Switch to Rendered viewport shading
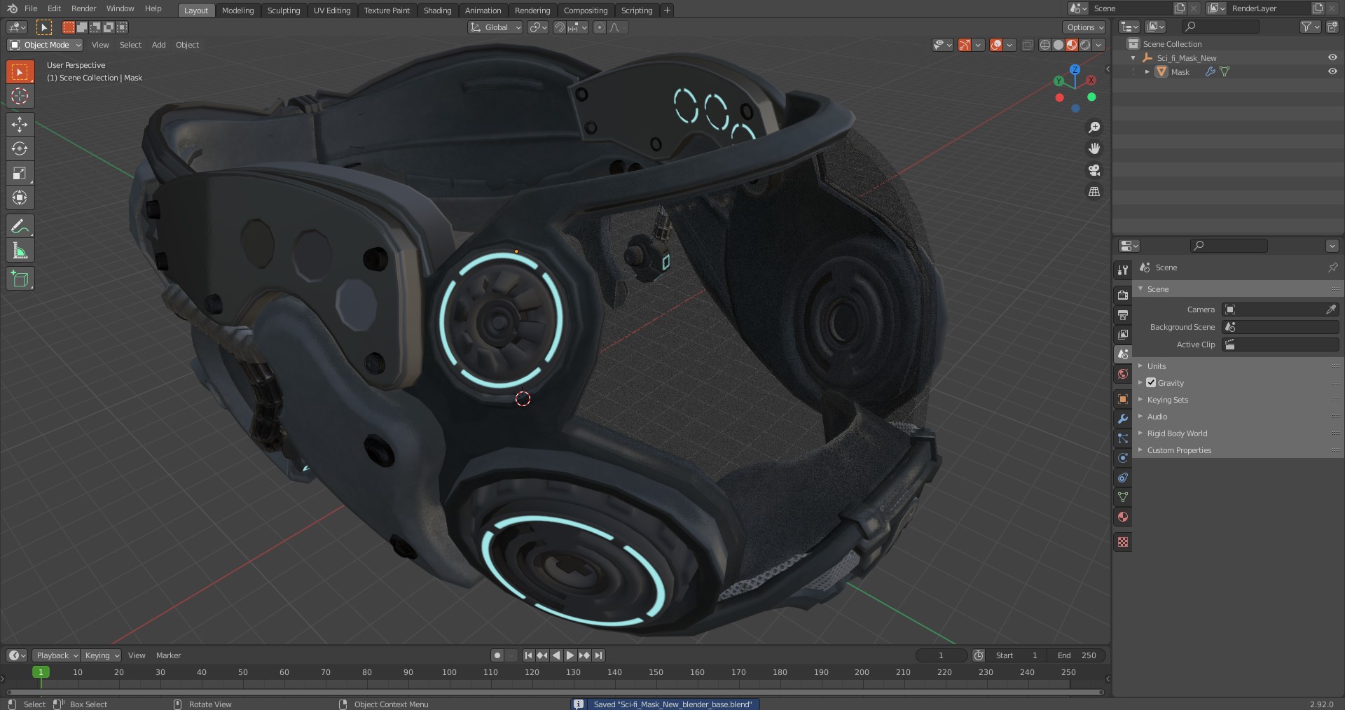Image resolution: width=1345 pixels, height=710 pixels. pos(1085,45)
